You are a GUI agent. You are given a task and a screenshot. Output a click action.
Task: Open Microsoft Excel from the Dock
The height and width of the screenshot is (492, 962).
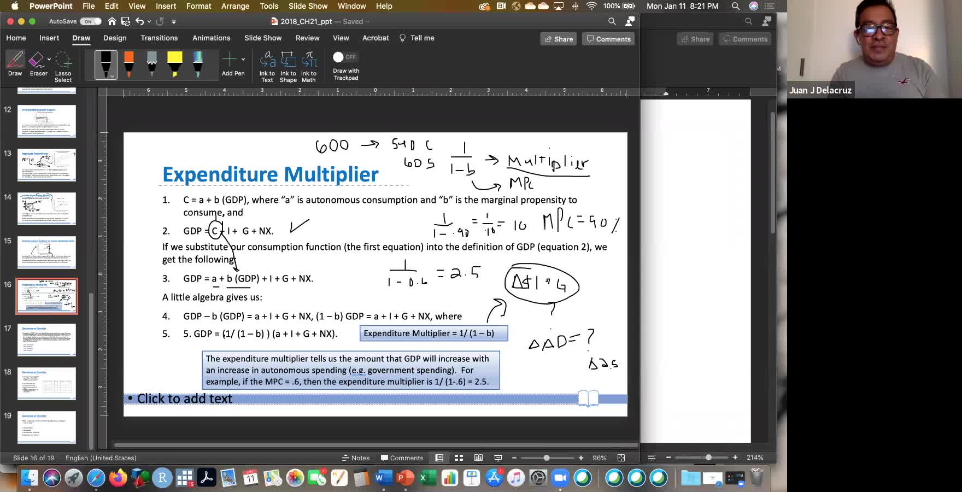coord(427,478)
